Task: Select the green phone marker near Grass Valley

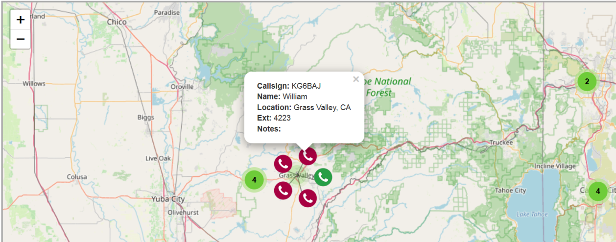Action: (323, 177)
